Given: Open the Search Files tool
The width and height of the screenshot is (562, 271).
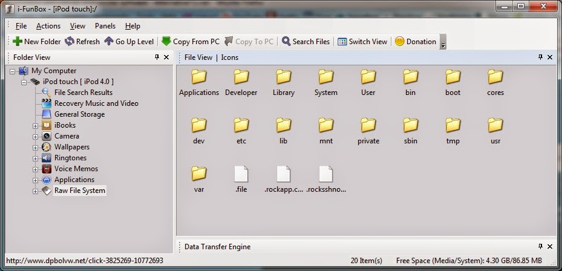Looking at the screenshot, I should coord(306,42).
